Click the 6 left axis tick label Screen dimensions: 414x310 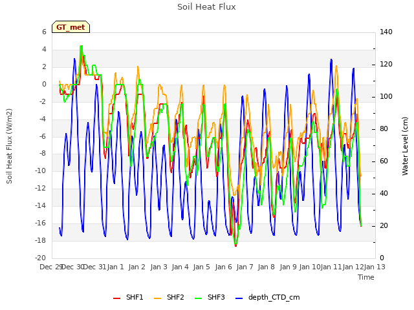click(44, 32)
